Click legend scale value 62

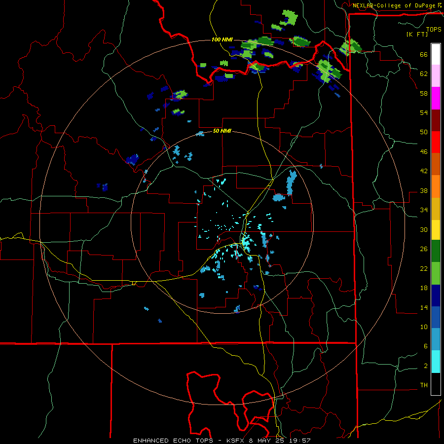coord(424,74)
